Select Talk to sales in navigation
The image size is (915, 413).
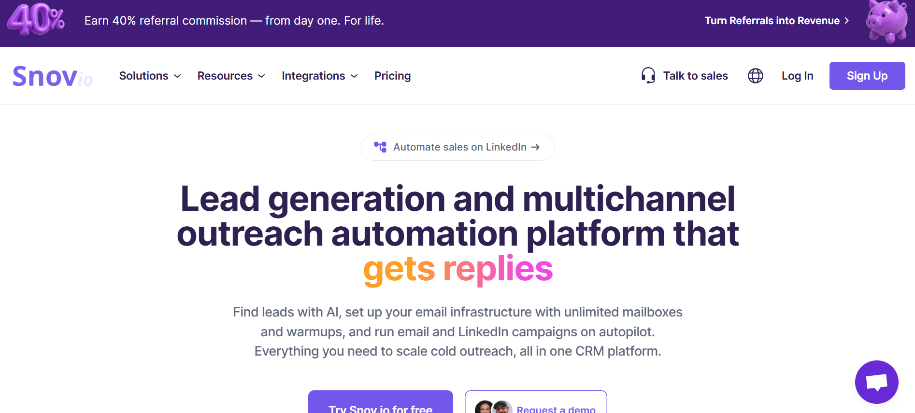[695, 76]
